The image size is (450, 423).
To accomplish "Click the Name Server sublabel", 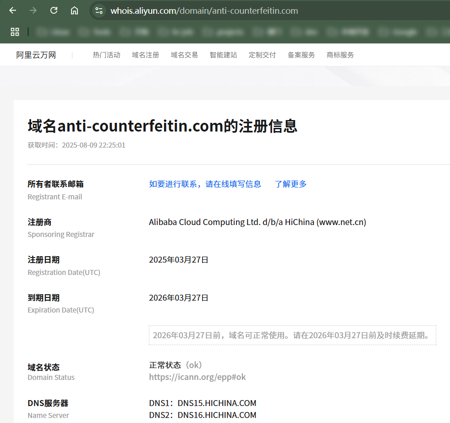I will point(48,415).
